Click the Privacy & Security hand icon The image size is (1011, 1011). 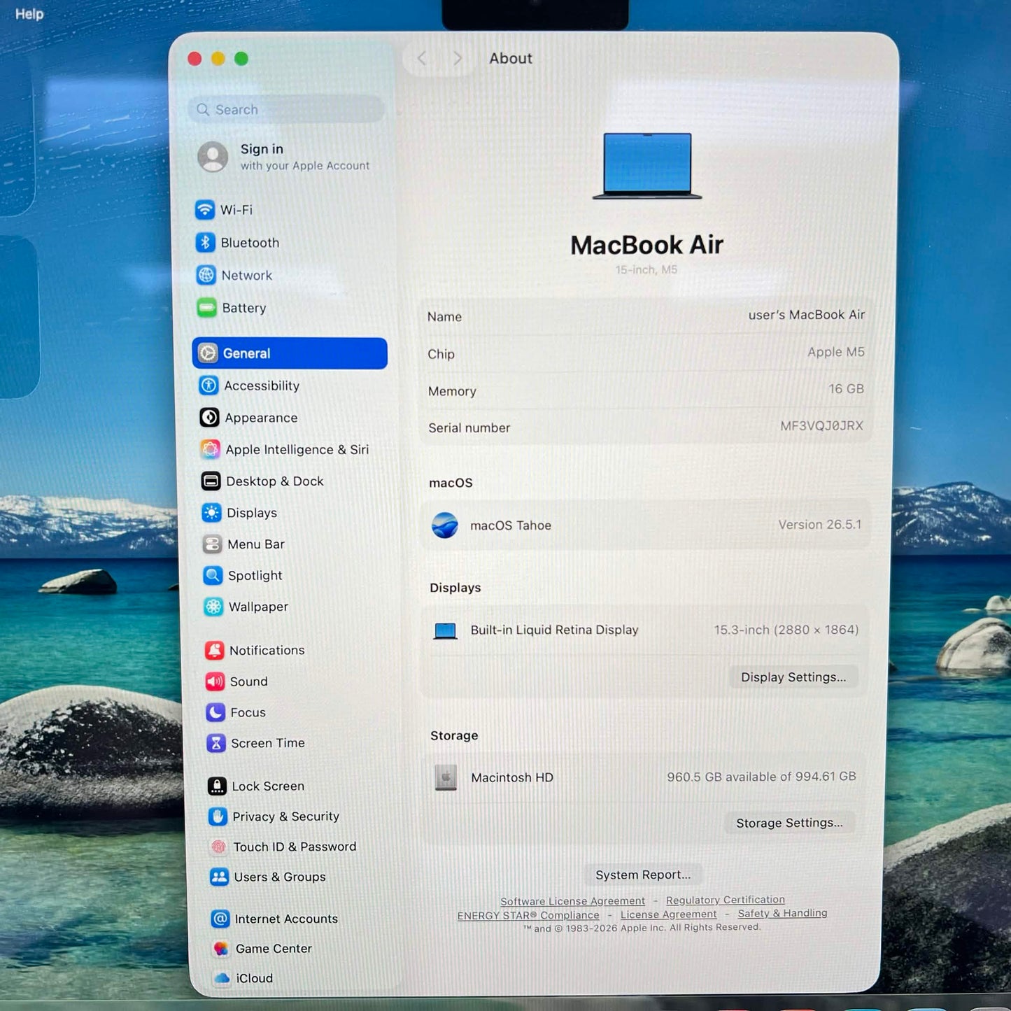click(x=218, y=816)
